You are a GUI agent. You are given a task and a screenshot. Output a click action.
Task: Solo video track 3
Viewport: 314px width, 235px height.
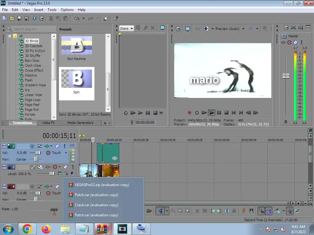pos(73,167)
